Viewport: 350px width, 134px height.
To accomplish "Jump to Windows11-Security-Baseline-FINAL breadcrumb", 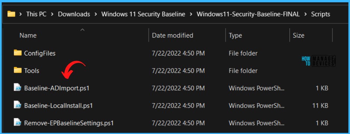I will point(248,14).
